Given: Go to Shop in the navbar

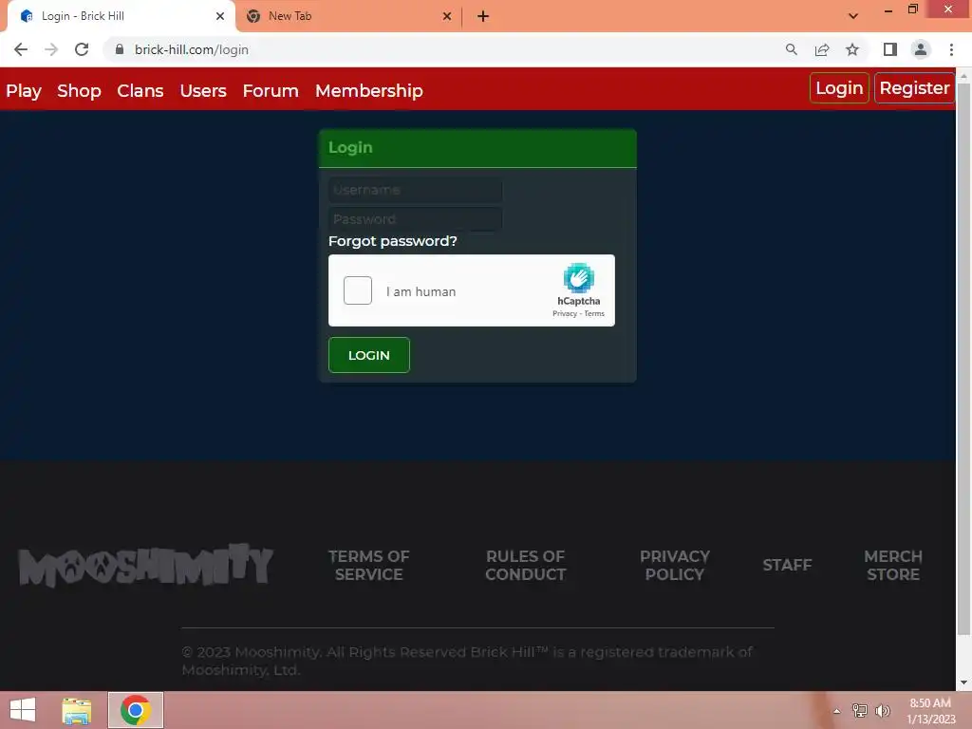Looking at the screenshot, I should tap(79, 90).
